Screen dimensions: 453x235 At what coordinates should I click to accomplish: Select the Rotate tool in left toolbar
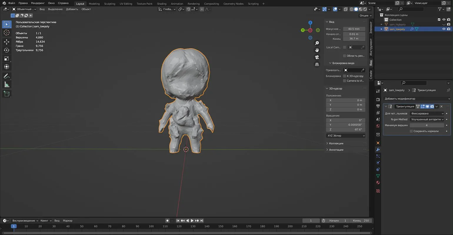[x=6, y=50]
